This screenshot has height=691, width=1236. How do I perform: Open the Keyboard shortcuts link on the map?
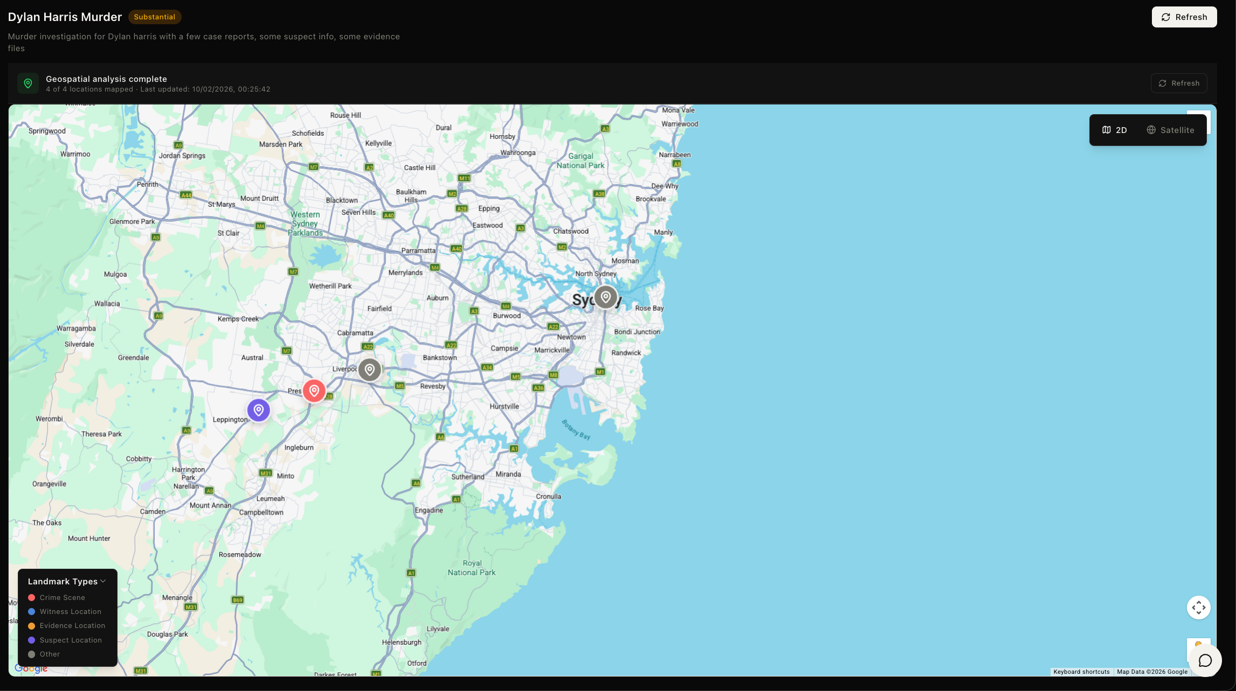(1081, 672)
